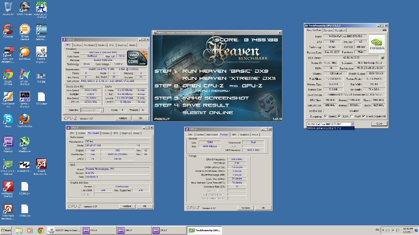Toggle the CUDA checkbox in GPU-Z
This screenshot has width=419, height=235.
(339, 116)
